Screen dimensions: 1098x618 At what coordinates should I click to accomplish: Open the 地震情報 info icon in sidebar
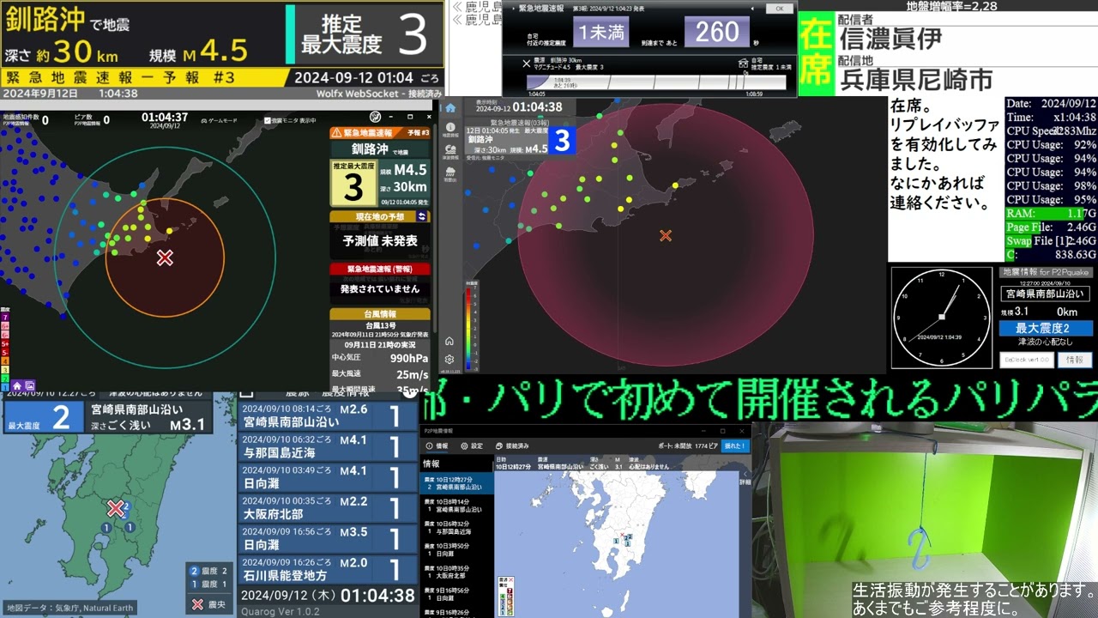click(450, 130)
